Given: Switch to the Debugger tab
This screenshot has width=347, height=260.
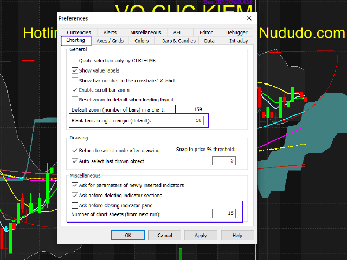Looking at the screenshot, I should pos(236,32).
